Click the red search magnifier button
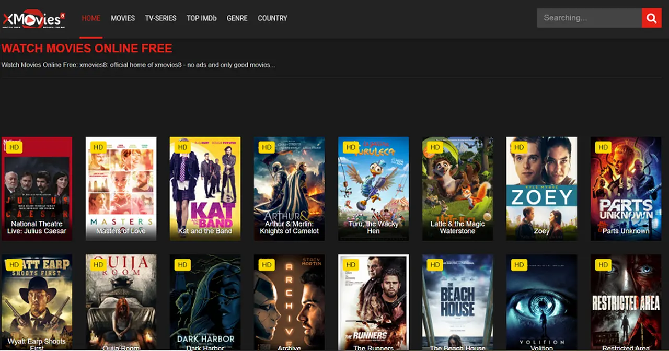669x351 pixels. 651,18
